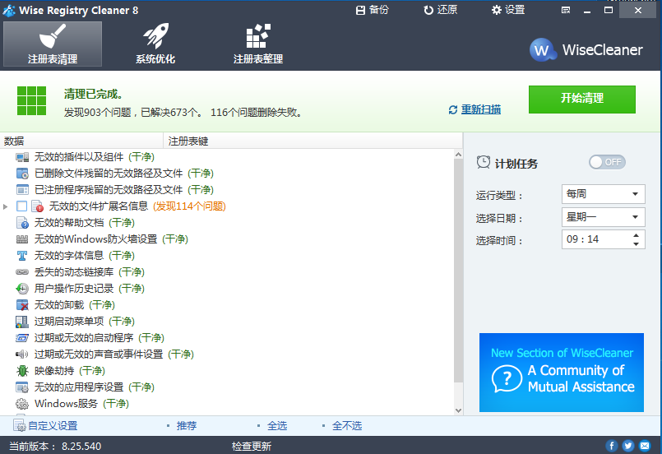The image size is (662, 454).
Task: Click the 无效的字体信息 T icon
Action: [22, 256]
